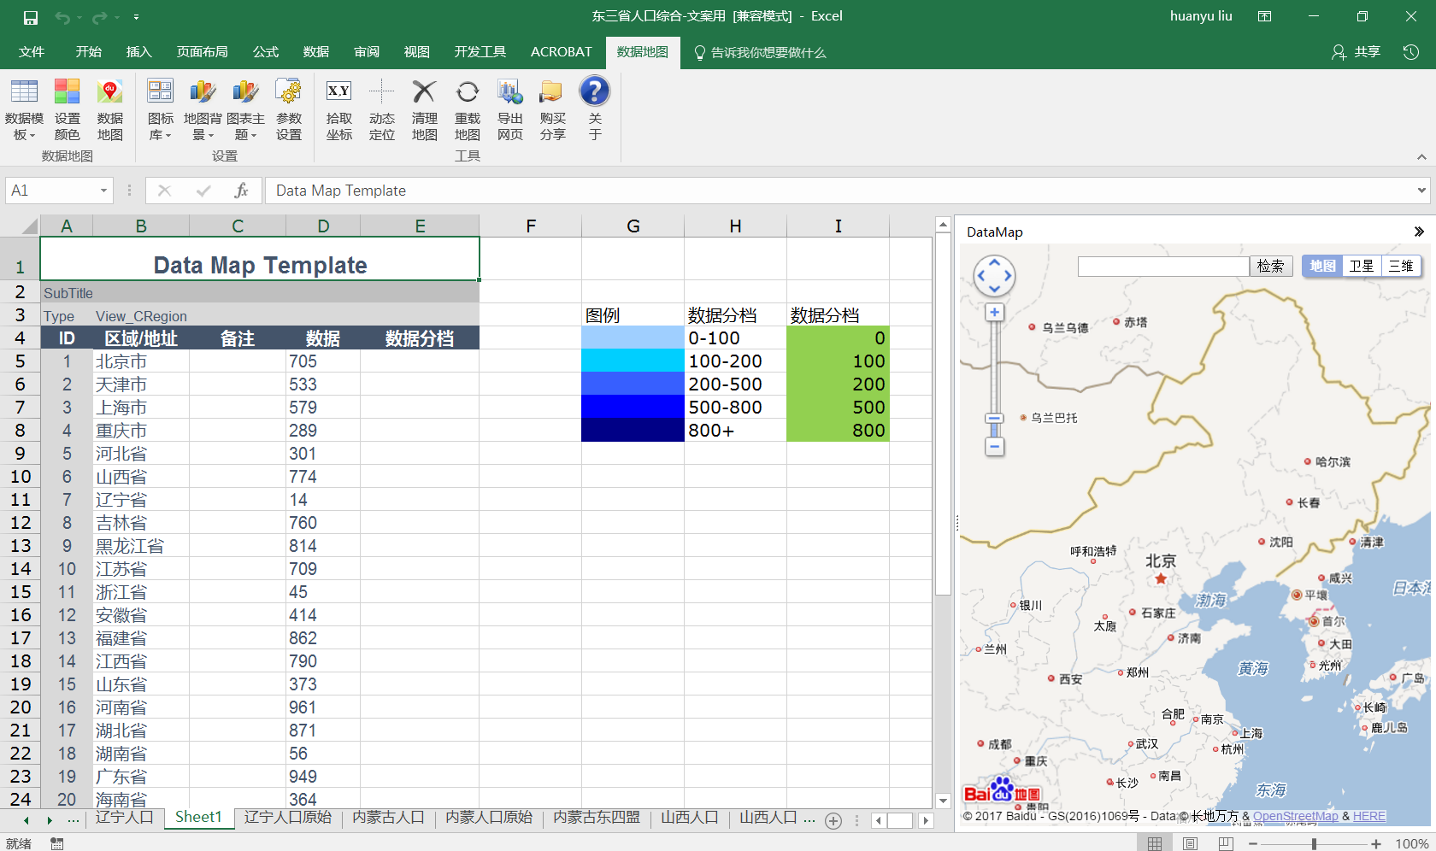Screen dimensions: 1436x851
Task: Switch map view to 三维 mode
Action: (x=1401, y=266)
